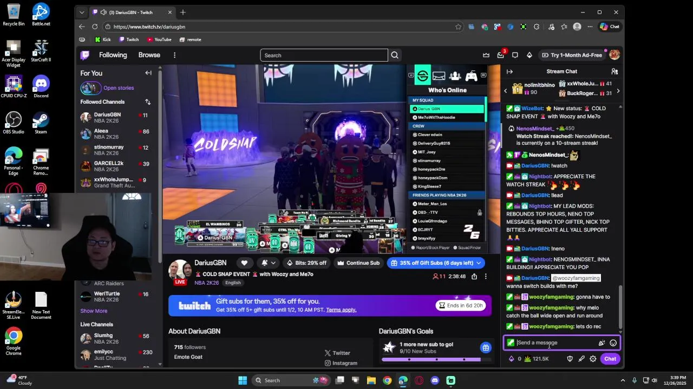
Task: Open Chat Settings gear icon
Action: click(x=593, y=359)
